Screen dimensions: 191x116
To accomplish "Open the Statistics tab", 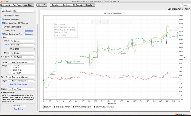I will tap(67, 5).
